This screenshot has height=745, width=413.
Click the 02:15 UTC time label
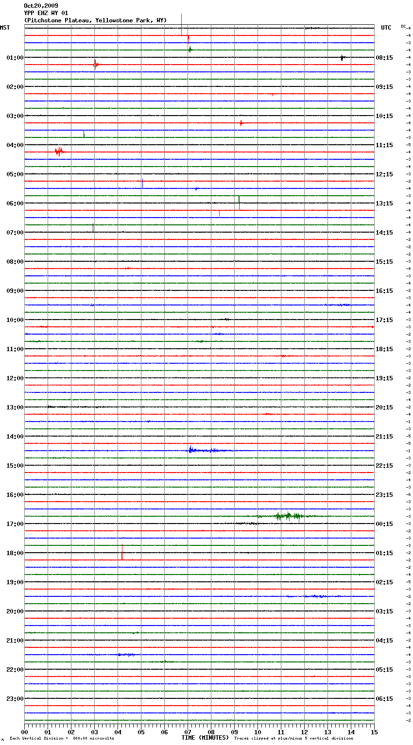click(x=384, y=582)
